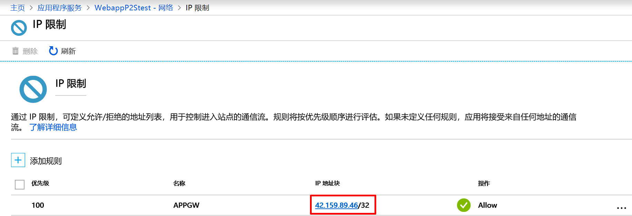Click the circular Refresh arrow icon
The image size is (632, 216).
tap(53, 51)
